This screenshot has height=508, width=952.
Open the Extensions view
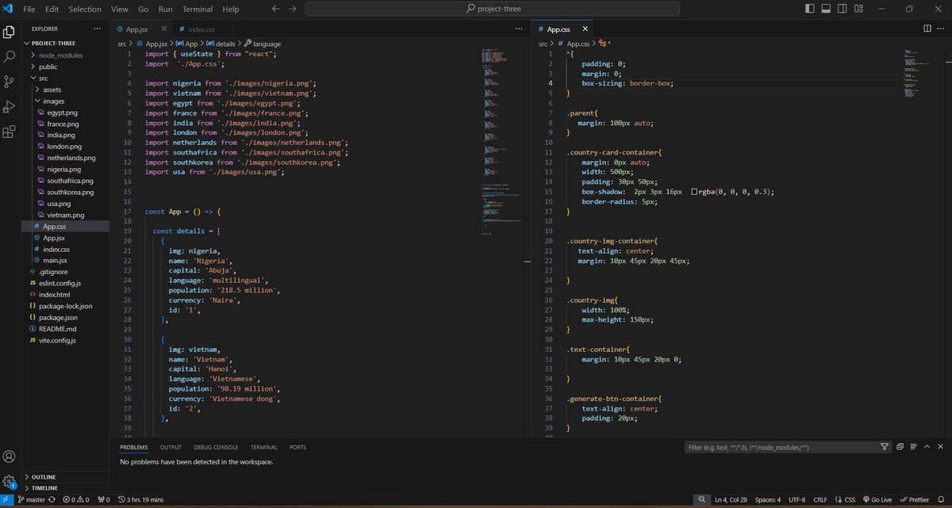10,131
